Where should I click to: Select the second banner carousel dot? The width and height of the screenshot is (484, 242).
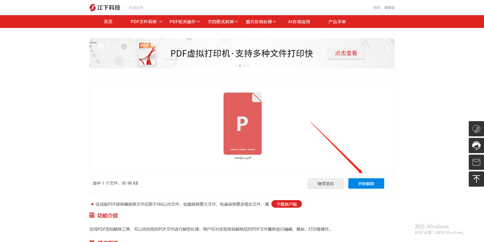240,66
